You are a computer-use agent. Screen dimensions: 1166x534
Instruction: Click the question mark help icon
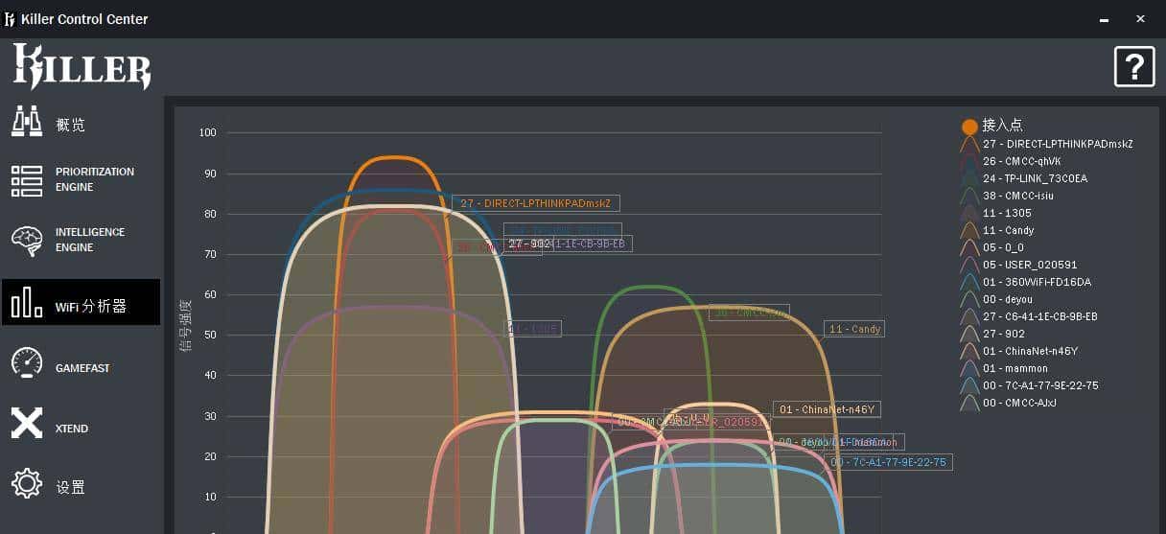[1133, 67]
